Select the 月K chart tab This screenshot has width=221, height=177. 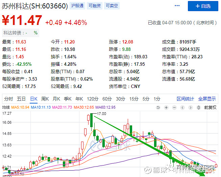pyautogui.click(x=56, y=99)
